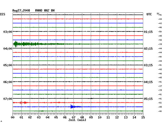Select the station label RWMO HHZ BW
The image size is (163, 124).
(x=45, y=11)
